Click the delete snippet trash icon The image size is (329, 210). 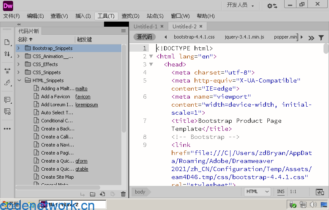[x=123, y=194]
